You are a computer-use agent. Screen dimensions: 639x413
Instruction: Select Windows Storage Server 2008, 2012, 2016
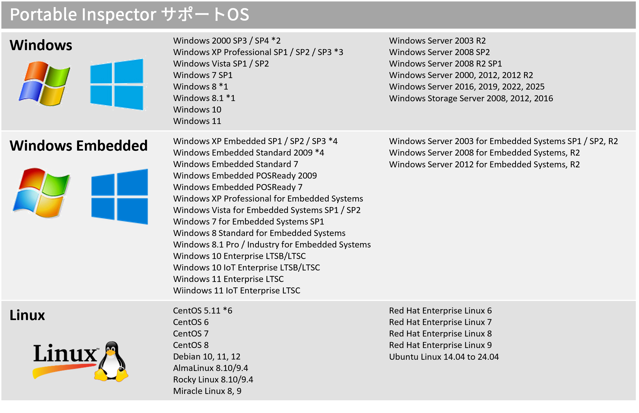(471, 98)
